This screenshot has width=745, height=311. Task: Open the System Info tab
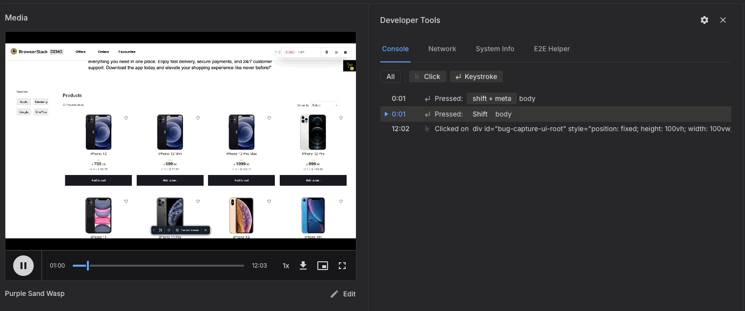tap(495, 49)
